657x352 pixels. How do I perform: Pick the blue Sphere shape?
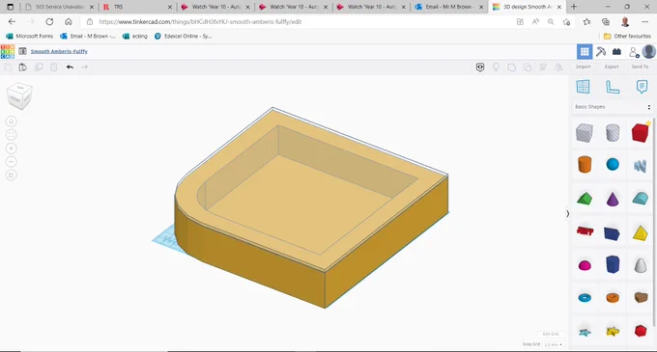(x=613, y=164)
